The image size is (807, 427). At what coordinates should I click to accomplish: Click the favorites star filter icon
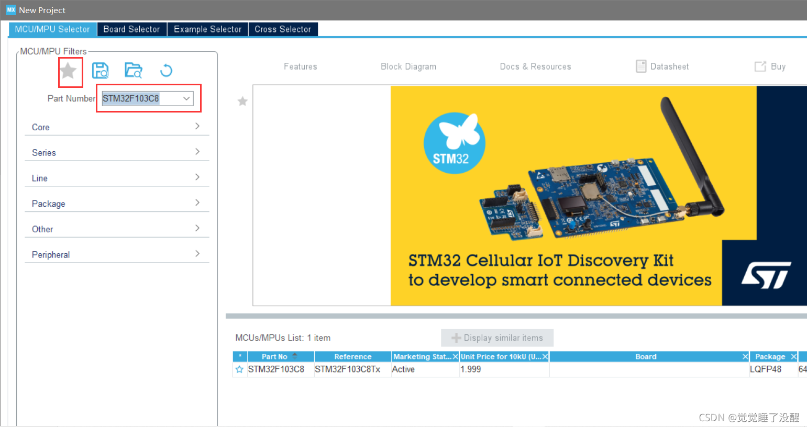[68, 70]
